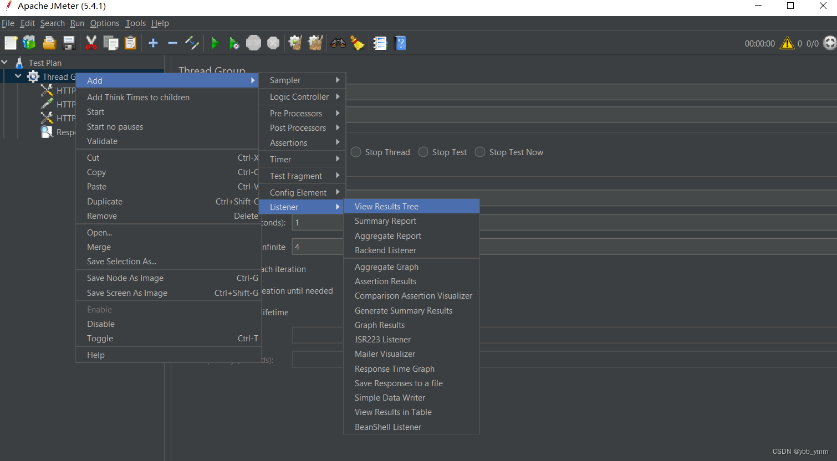Select Toggle in context menu
837x461 pixels.
[167, 339]
